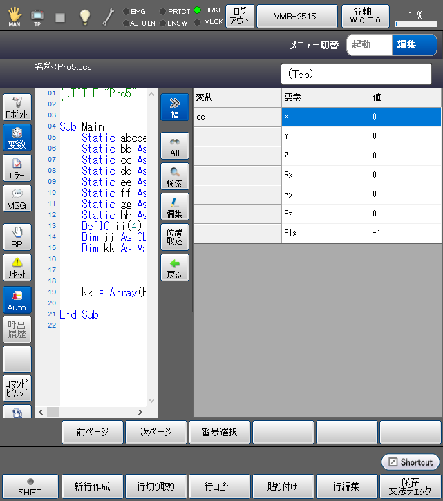Open the (Top) procedure selector box

pyautogui.click(x=359, y=73)
